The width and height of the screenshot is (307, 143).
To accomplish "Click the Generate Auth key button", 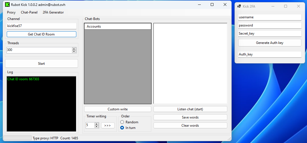I will click(270, 43).
